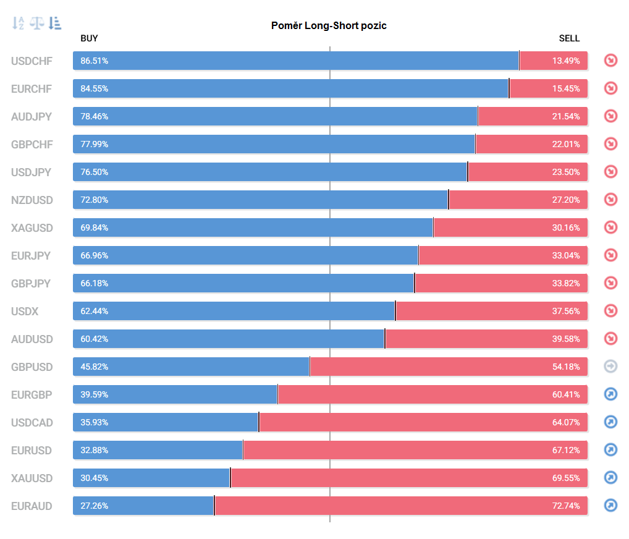Click the USDCAD pair name
This screenshot has height=539, width=629.
[x=32, y=423]
